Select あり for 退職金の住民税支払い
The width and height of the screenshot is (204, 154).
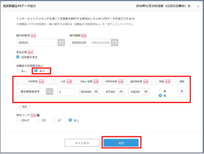click(36, 71)
